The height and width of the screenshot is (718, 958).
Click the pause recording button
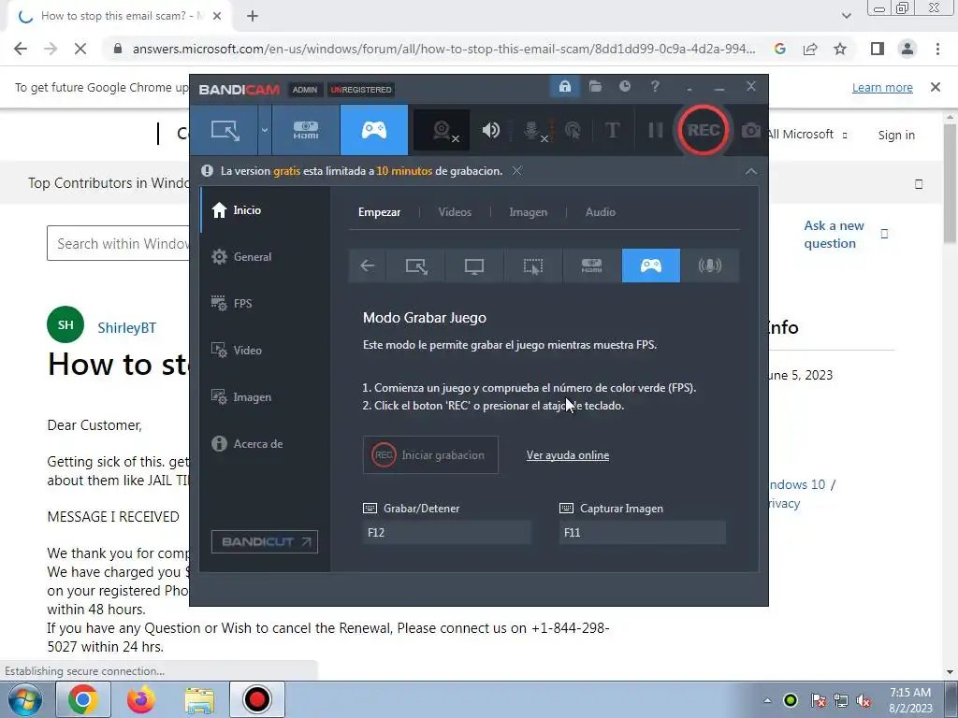click(655, 130)
